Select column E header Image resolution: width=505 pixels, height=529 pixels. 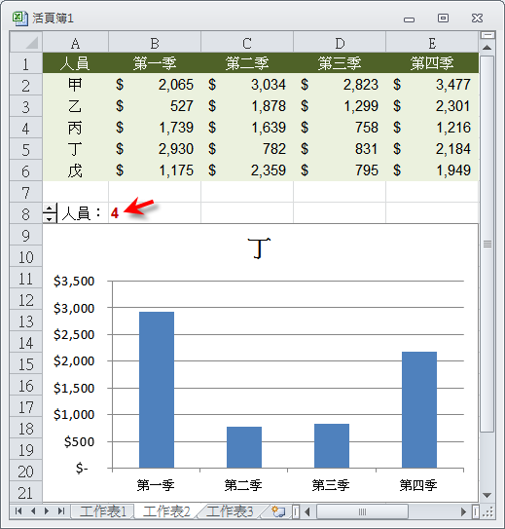coord(432,43)
